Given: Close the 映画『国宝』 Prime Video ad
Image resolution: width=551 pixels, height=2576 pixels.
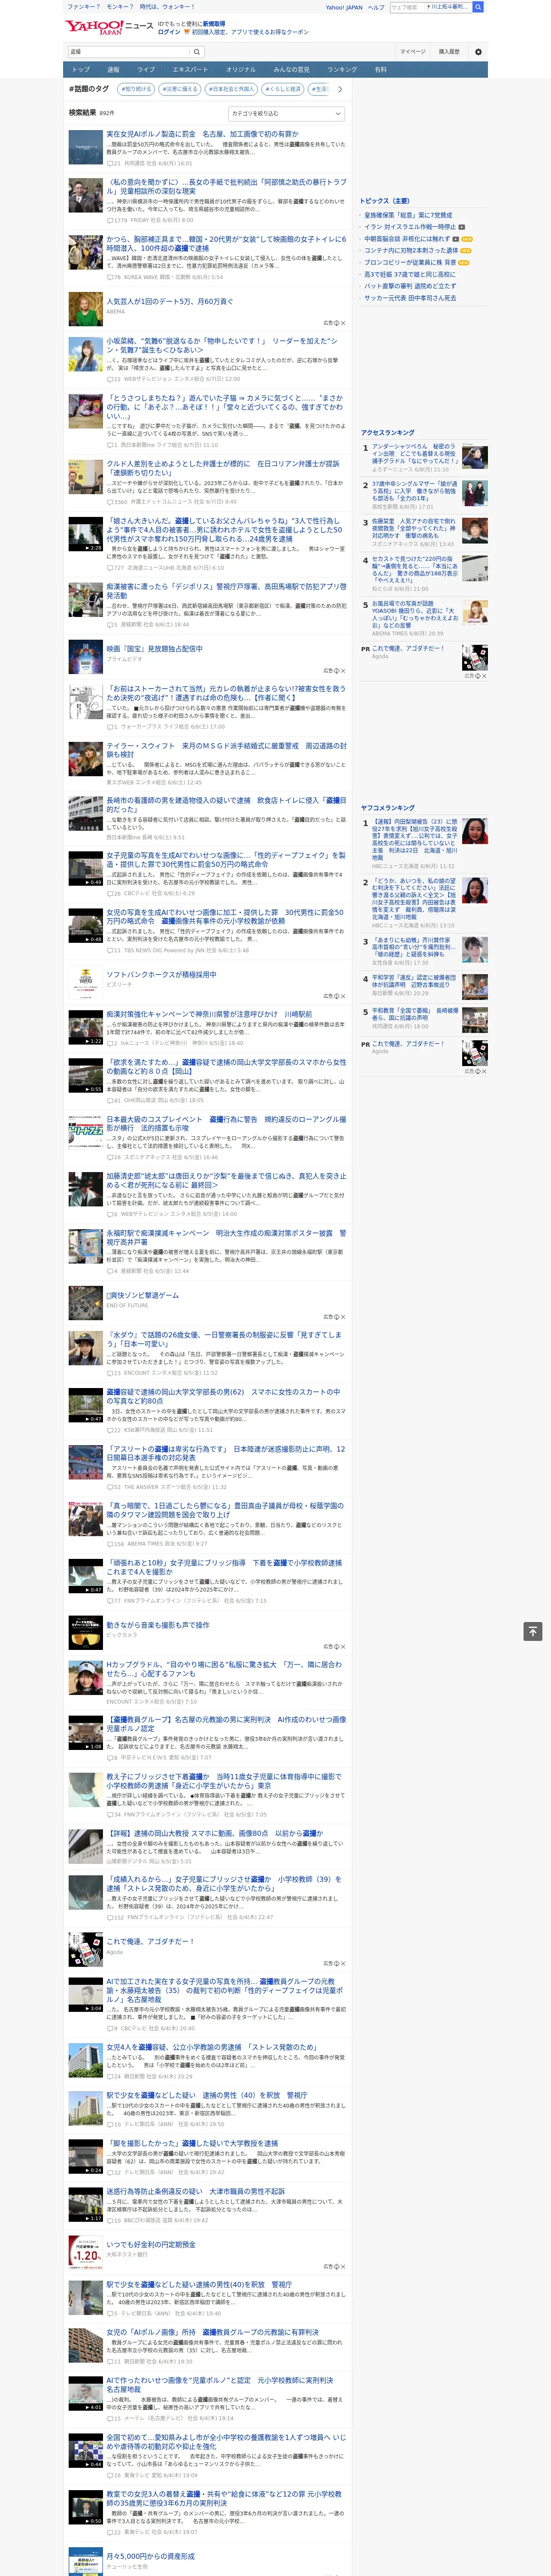Looking at the screenshot, I should [342, 670].
